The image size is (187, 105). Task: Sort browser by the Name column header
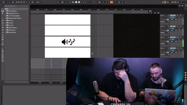(x=16, y=9)
